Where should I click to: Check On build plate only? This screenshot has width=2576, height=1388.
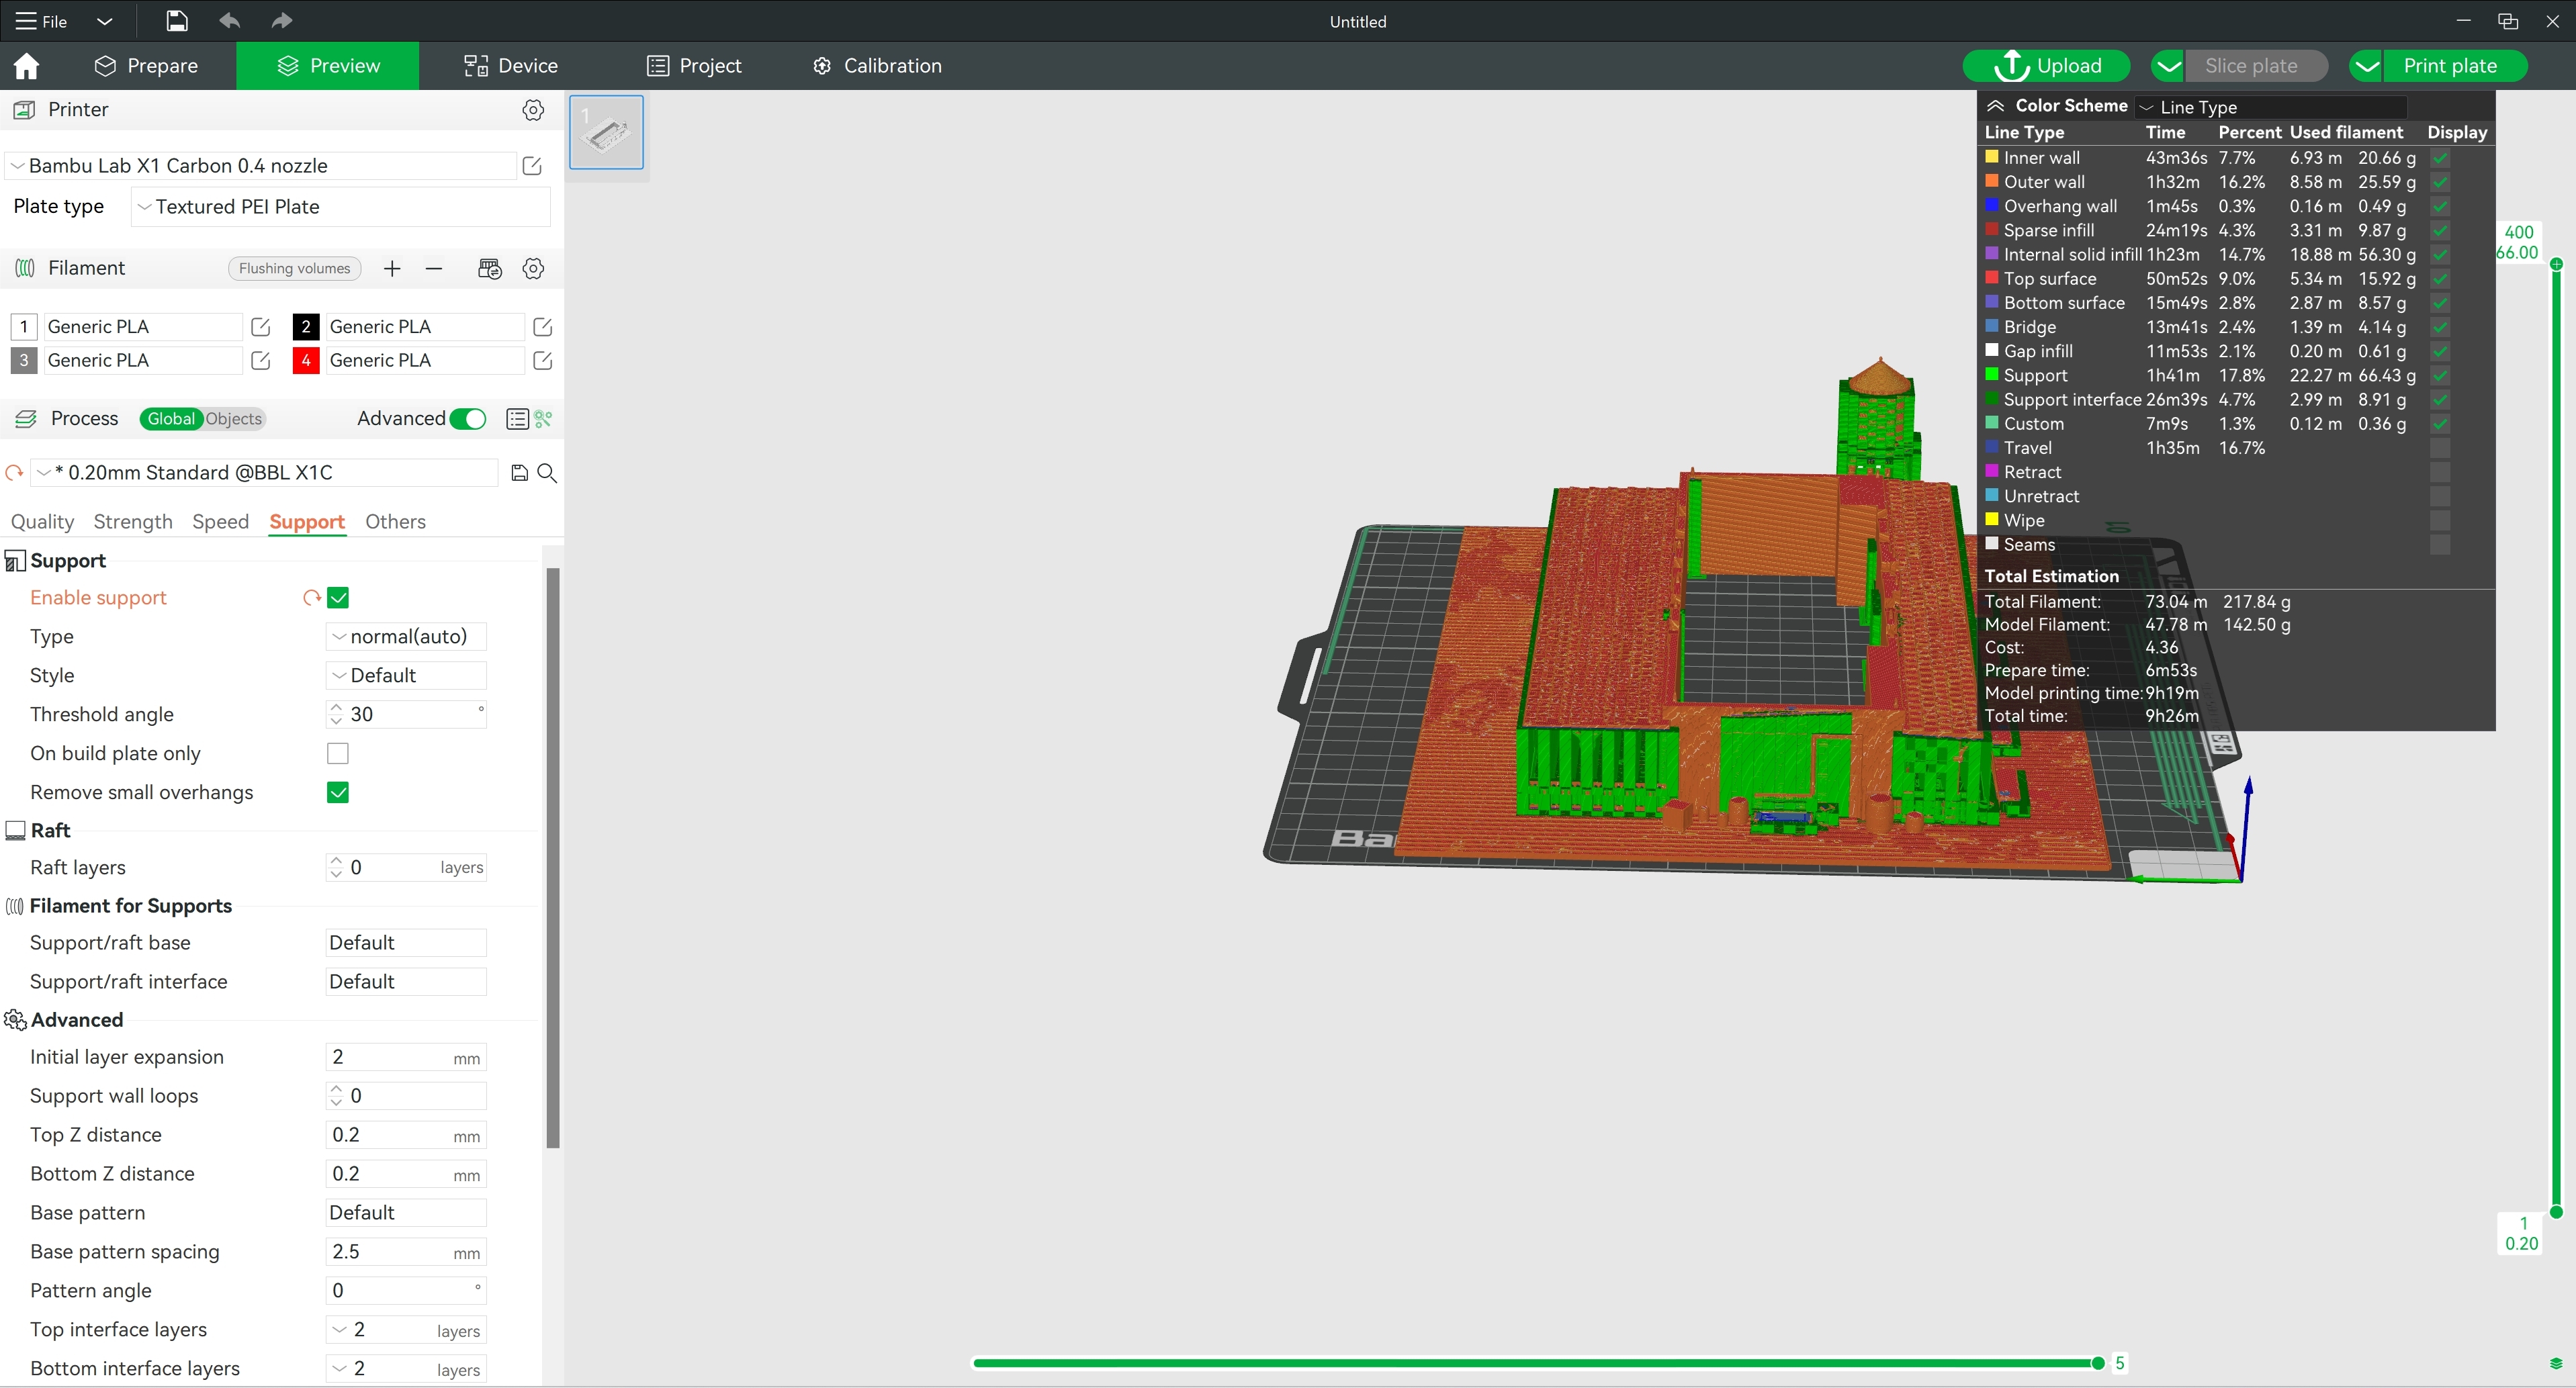[x=338, y=754]
